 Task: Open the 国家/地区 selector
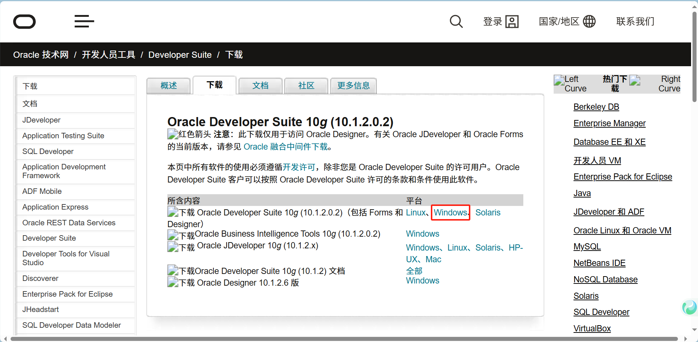[559, 22]
